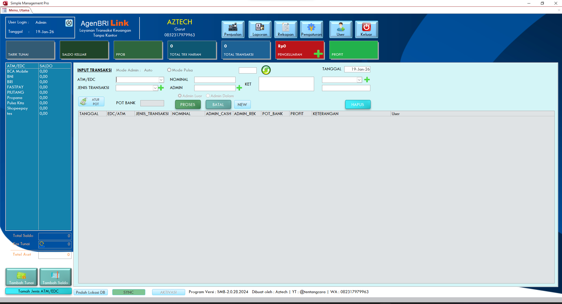Click the green refresh icon near Mode Pulsa
The height and width of the screenshot is (304, 562).
(x=265, y=70)
